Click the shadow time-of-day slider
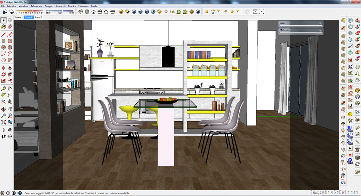The image size is (361, 196). (60, 11)
